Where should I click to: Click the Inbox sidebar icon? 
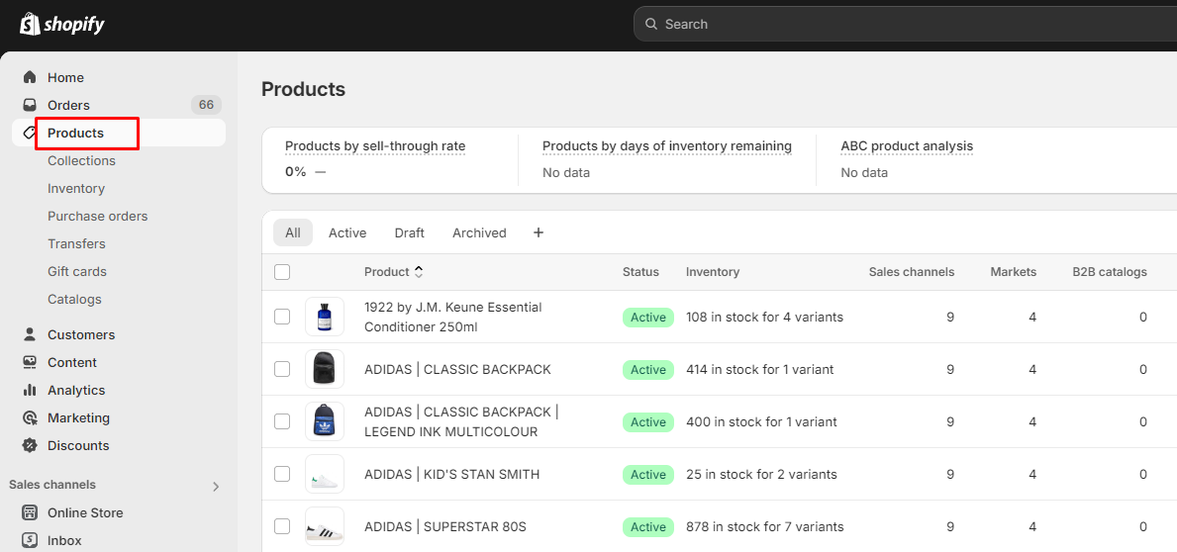pos(30,540)
